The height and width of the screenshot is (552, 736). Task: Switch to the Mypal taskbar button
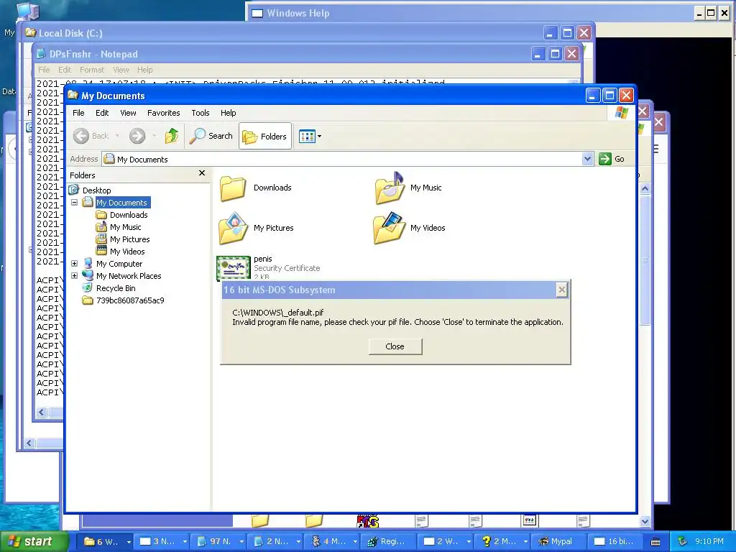(558, 542)
